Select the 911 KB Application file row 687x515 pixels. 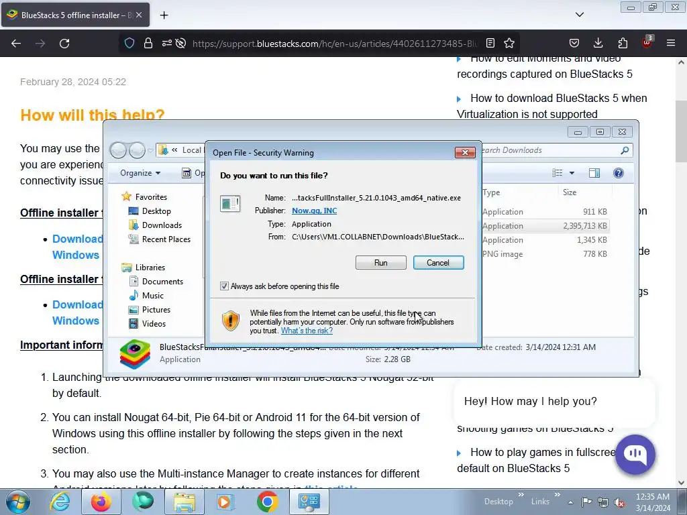(545, 211)
